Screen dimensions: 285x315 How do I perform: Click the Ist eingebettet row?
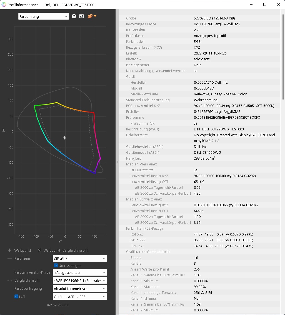pos(199,65)
